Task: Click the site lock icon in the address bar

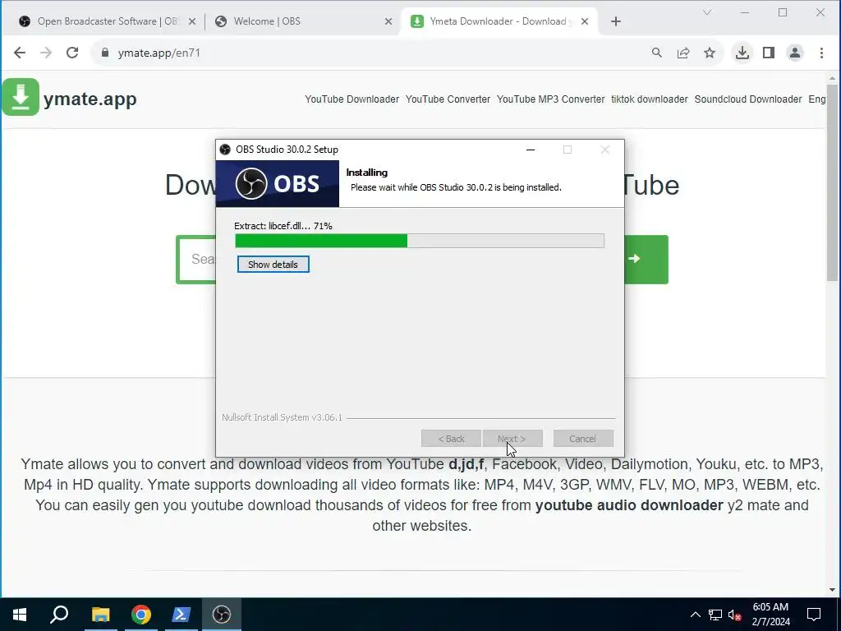Action: click(105, 53)
